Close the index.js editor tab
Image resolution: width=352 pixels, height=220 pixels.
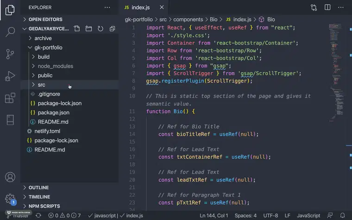pos(162,7)
